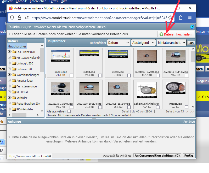The width and height of the screenshot is (209, 173).
Task: Select the checkbox for 20221010_161432.jpg
Action: pos(187,75)
